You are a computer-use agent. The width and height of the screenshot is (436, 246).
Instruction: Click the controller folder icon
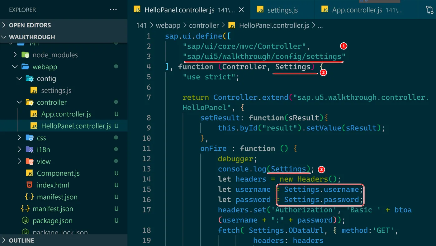[30, 102]
